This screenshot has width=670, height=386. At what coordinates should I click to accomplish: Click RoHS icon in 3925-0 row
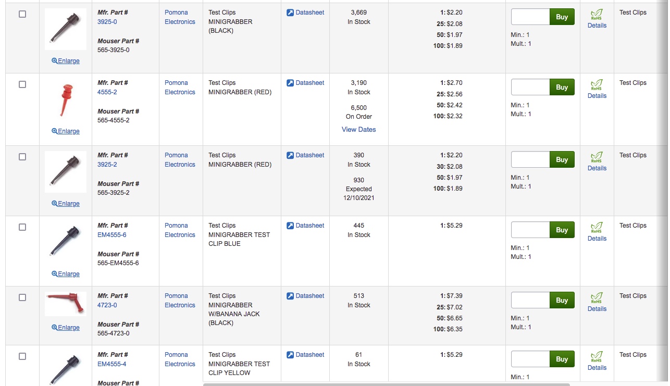click(597, 15)
